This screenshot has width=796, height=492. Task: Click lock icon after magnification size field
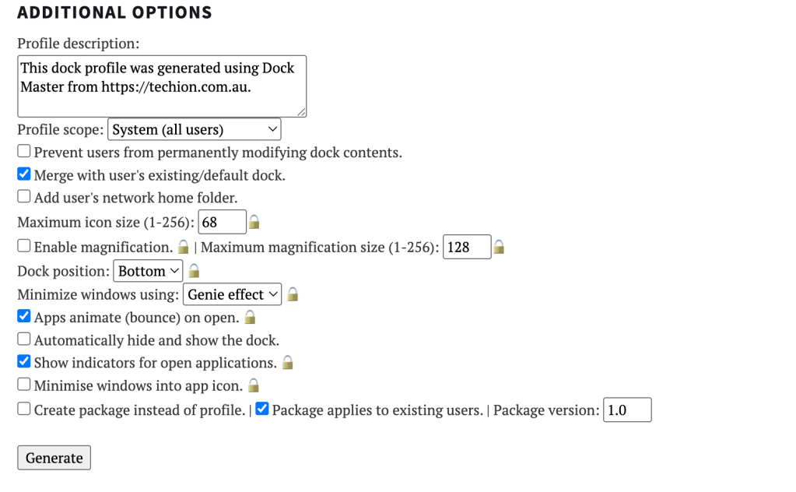499,248
